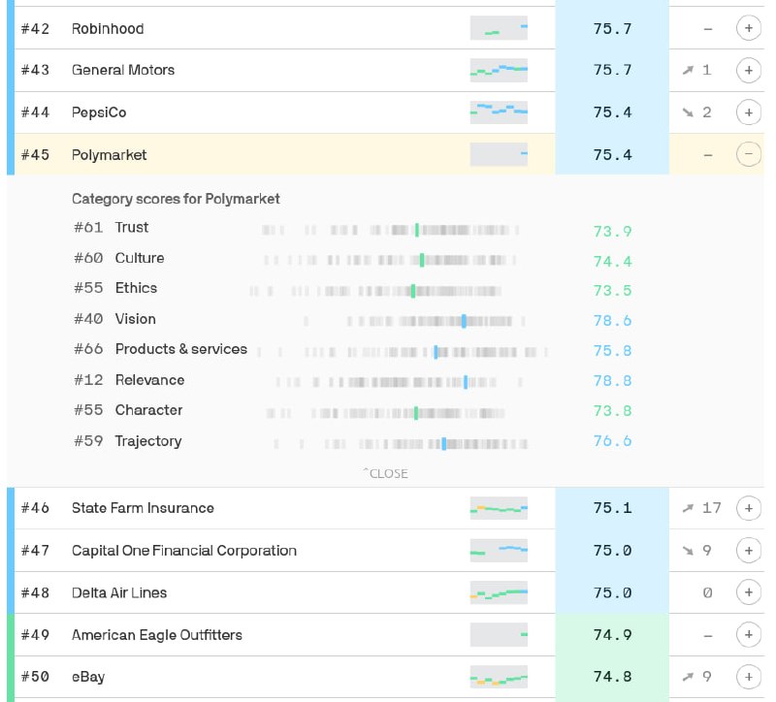Image resolution: width=776 pixels, height=702 pixels.
Task: Select the eBay company name
Action: [x=88, y=677]
